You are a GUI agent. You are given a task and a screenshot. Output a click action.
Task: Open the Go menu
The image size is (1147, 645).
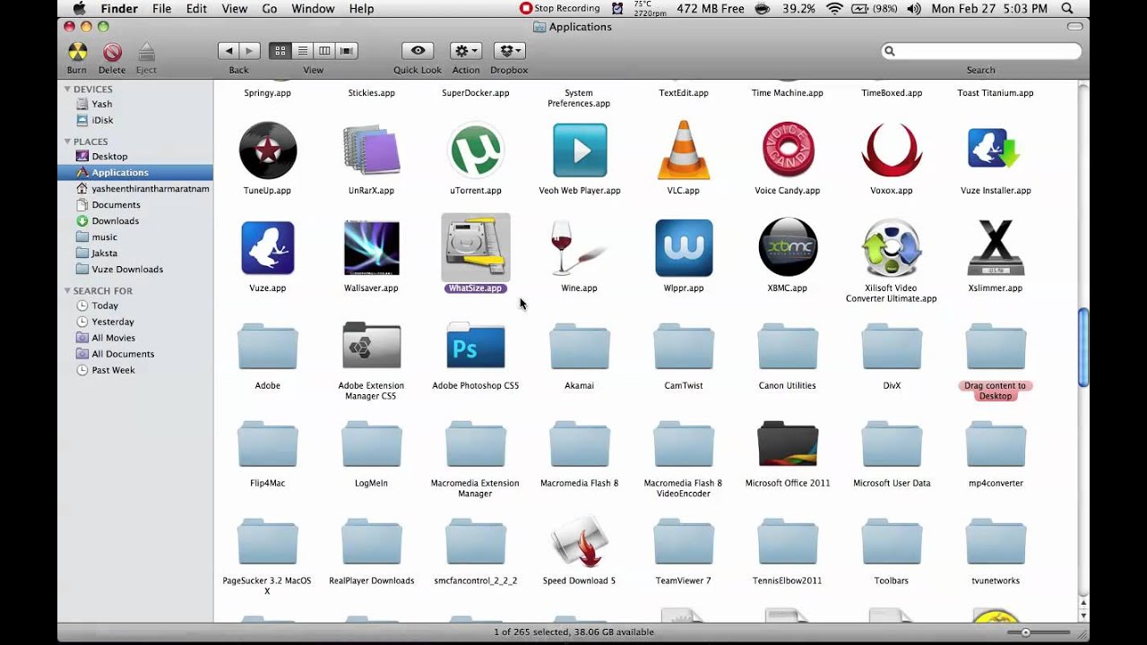pos(270,8)
